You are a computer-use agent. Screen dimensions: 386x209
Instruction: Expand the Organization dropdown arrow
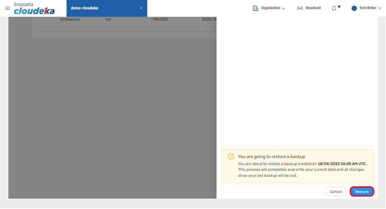coord(283,8)
